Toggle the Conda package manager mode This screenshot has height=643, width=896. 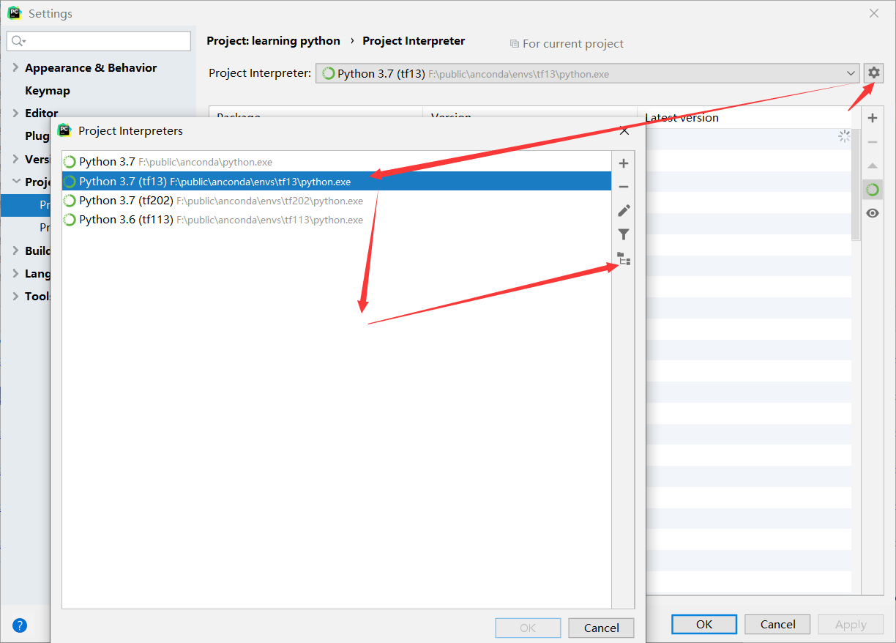[873, 189]
